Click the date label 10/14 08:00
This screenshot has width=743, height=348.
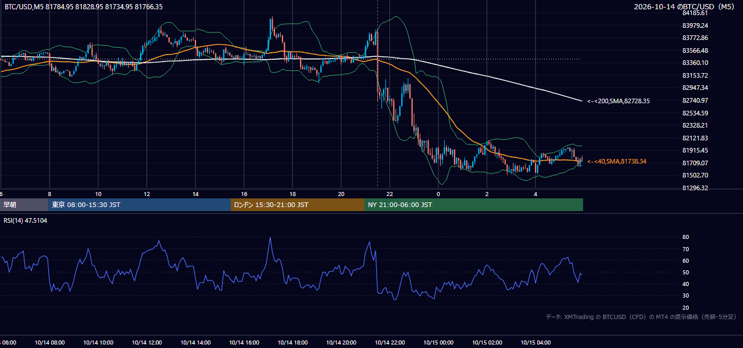[49, 342]
